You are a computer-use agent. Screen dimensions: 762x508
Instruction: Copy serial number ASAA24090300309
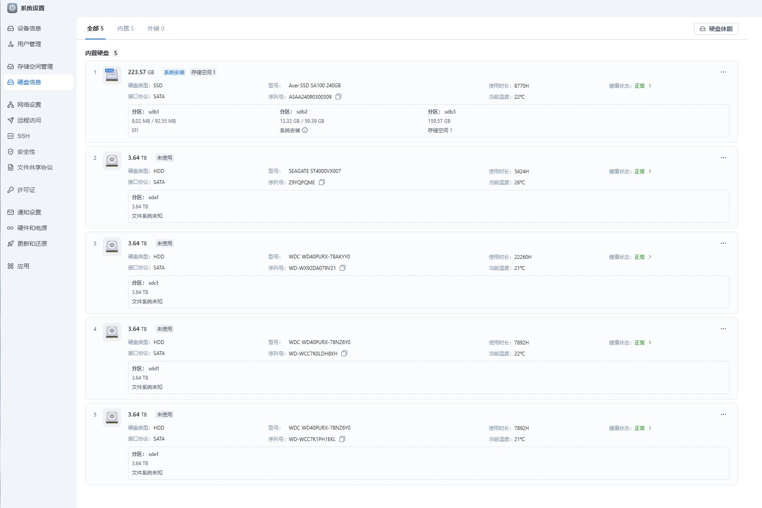[x=338, y=97]
